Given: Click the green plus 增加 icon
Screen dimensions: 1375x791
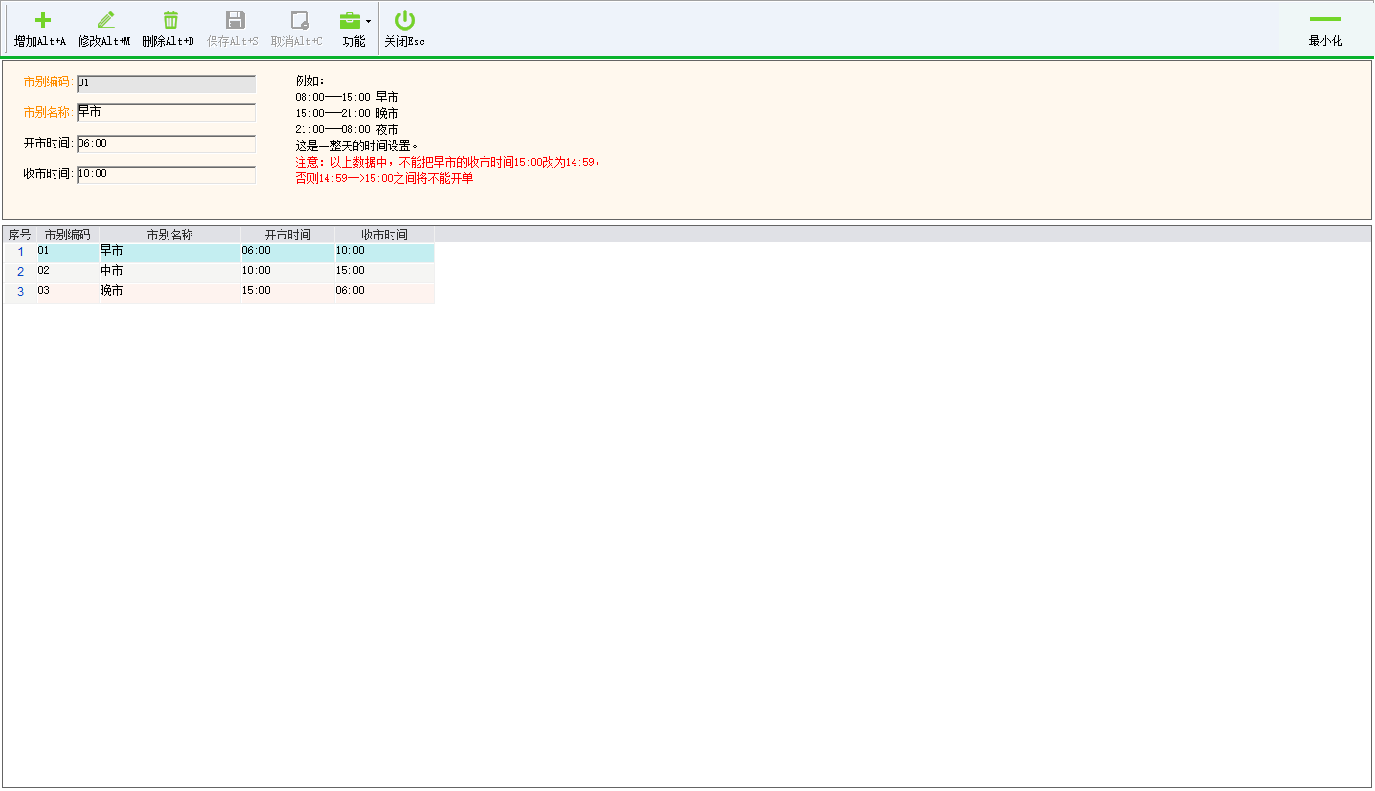Looking at the screenshot, I should pos(43,20).
